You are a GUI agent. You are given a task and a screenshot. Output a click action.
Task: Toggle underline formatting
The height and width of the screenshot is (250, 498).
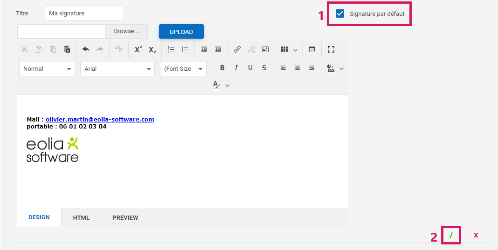[x=250, y=68]
